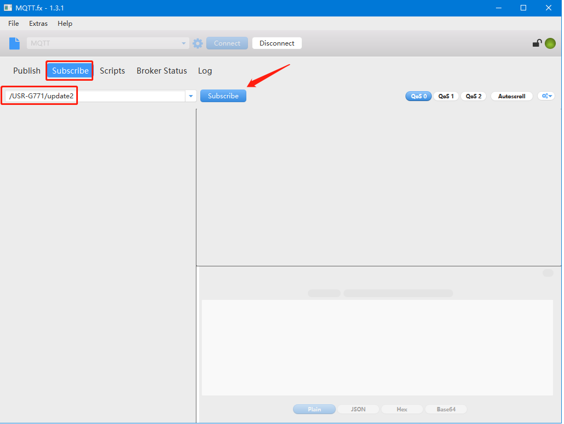Expand the topic history dropdown arrow

point(190,96)
